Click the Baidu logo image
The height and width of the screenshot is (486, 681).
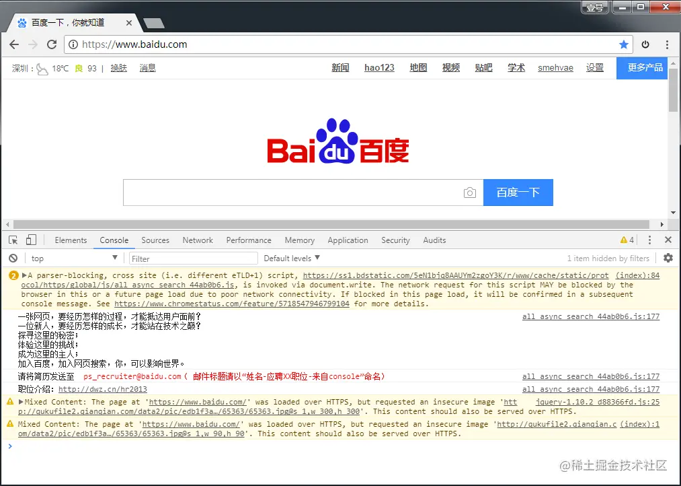click(338, 141)
